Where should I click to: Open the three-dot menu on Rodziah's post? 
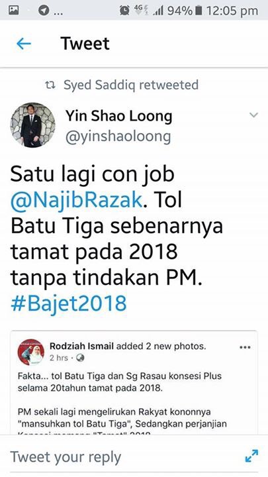coord(245,347)
